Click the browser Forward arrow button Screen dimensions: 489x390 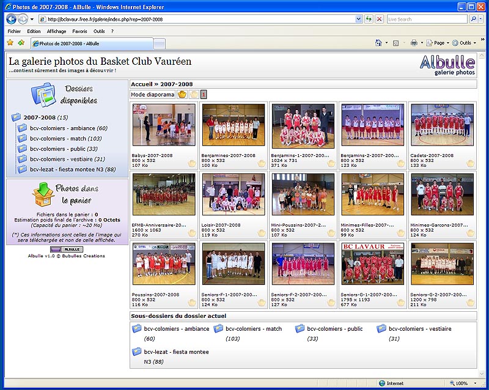(x=23, y=20)
